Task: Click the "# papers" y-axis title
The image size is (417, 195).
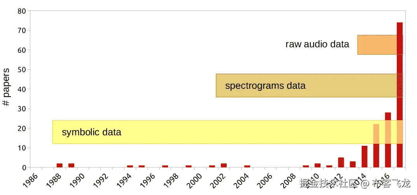Action: click(6, 87)
